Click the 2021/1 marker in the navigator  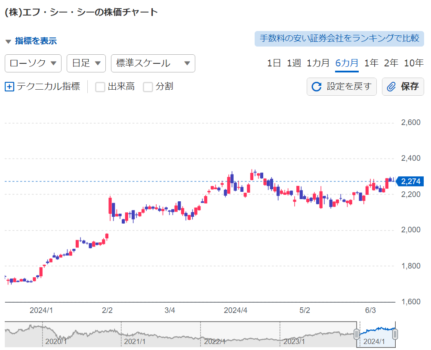coord(135,341)
